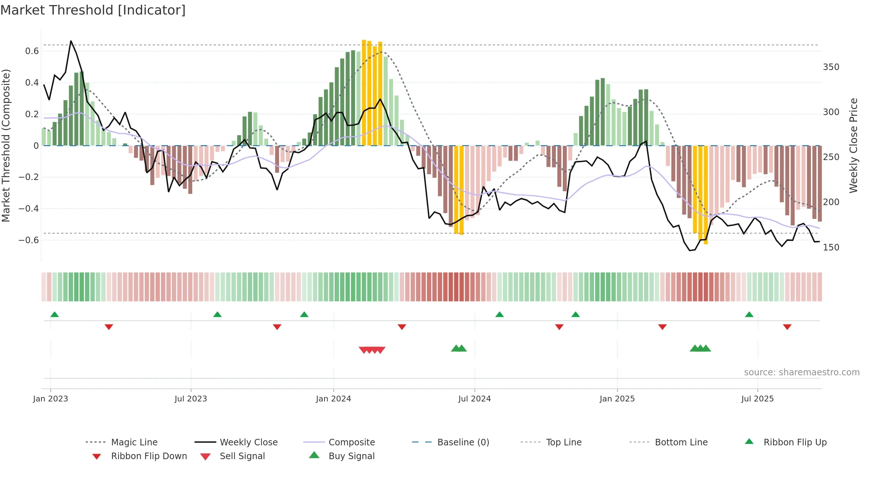Click the Jul 2024 x-axis label
The width and height of the screenshot is (872, 490).
[x=475, y=399]
